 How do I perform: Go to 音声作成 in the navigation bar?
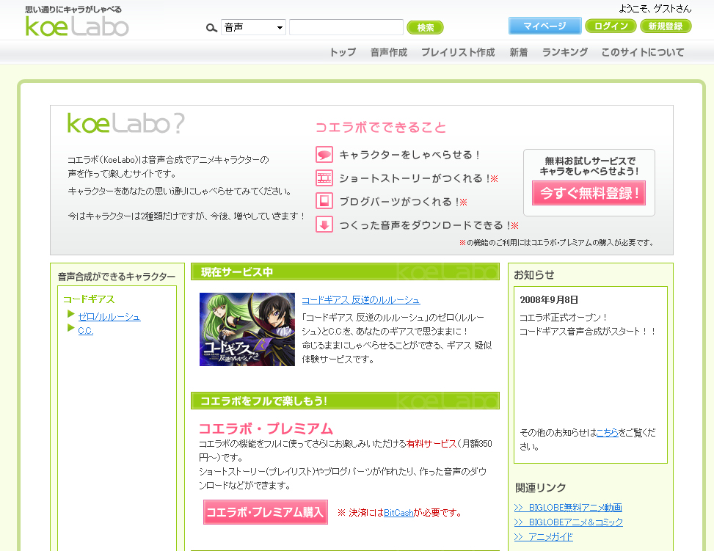tap(389, 52)
